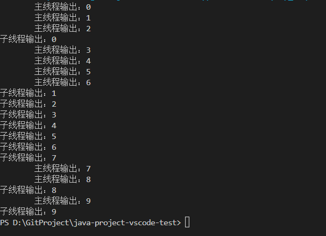Click the line '主线程输出：5'
Viewport: 326px width, 236px height.
coord(62,72)
